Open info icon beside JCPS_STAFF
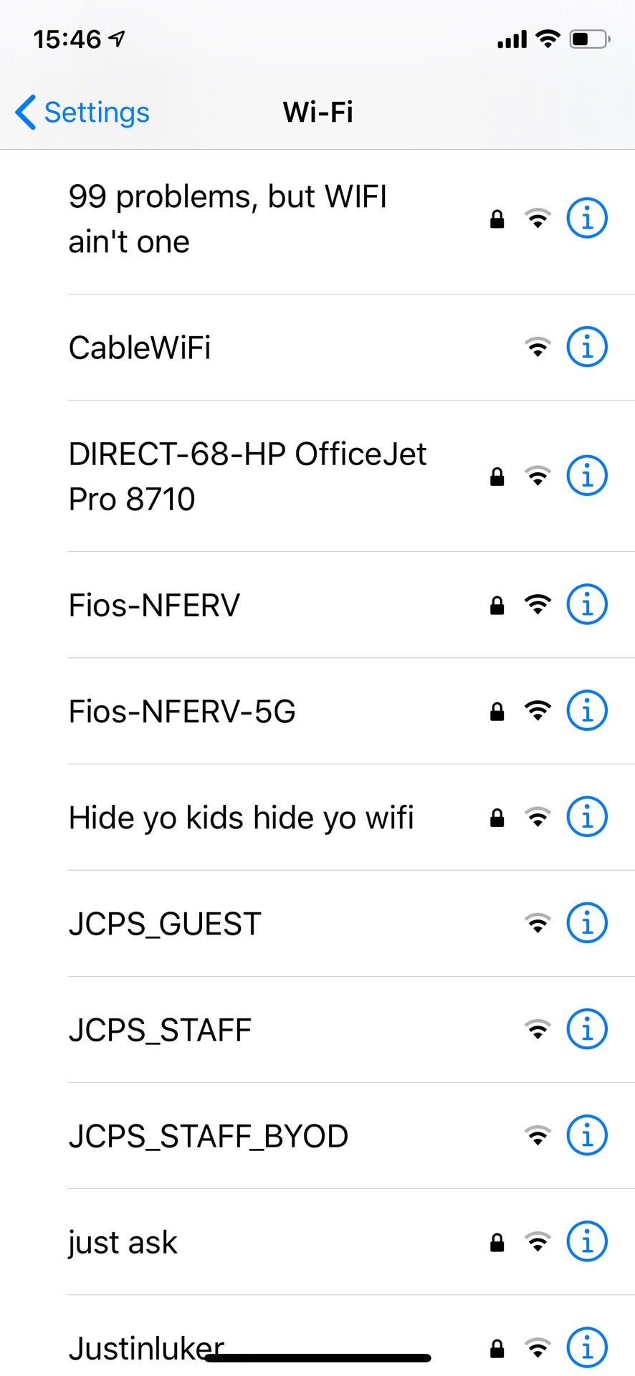Screen dimensions: 635x1376 pos(587,1029)
